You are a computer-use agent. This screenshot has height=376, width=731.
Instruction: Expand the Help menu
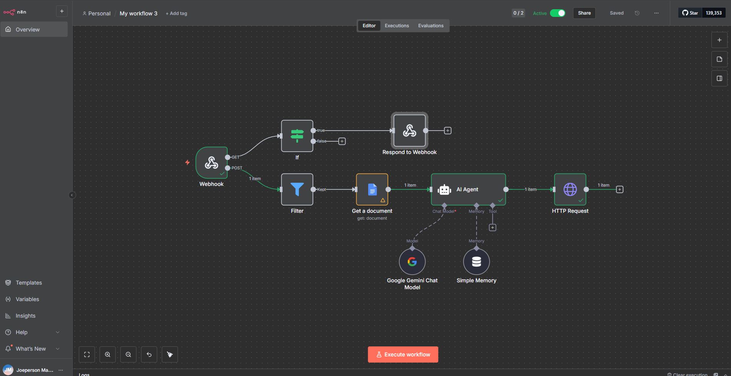(34, 332)
